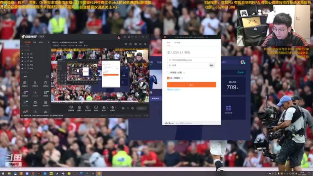Click the orange active app icon on taskbar
313x176 pixels.
click(x=99, y=174)
